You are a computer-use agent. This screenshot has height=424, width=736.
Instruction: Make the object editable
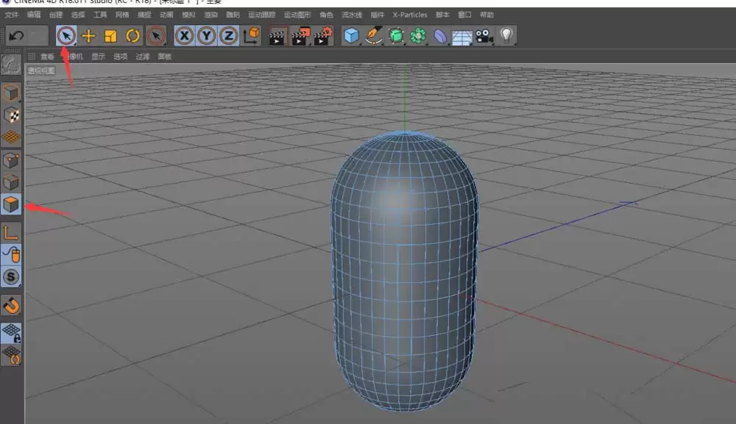pos(10,65)
